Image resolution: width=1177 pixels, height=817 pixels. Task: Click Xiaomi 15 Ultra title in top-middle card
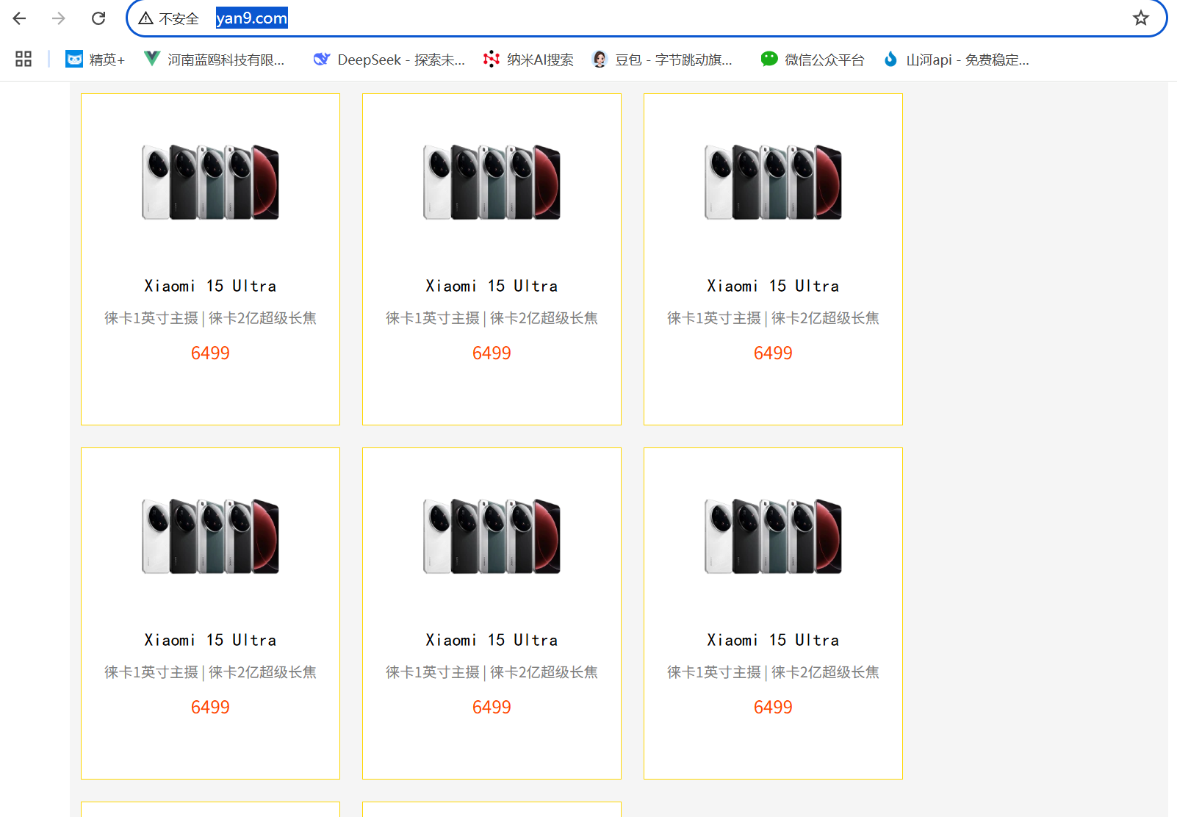tap(492, 286)
